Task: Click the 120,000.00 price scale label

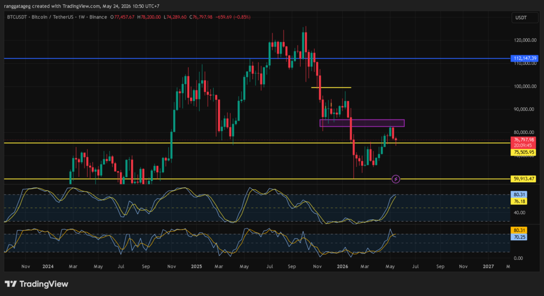Action: pos(525,40)
